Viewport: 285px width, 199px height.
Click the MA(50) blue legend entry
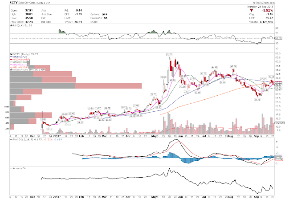pos(18,57)
